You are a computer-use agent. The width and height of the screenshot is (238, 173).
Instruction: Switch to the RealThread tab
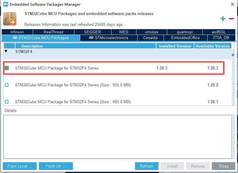click(53, 32)
